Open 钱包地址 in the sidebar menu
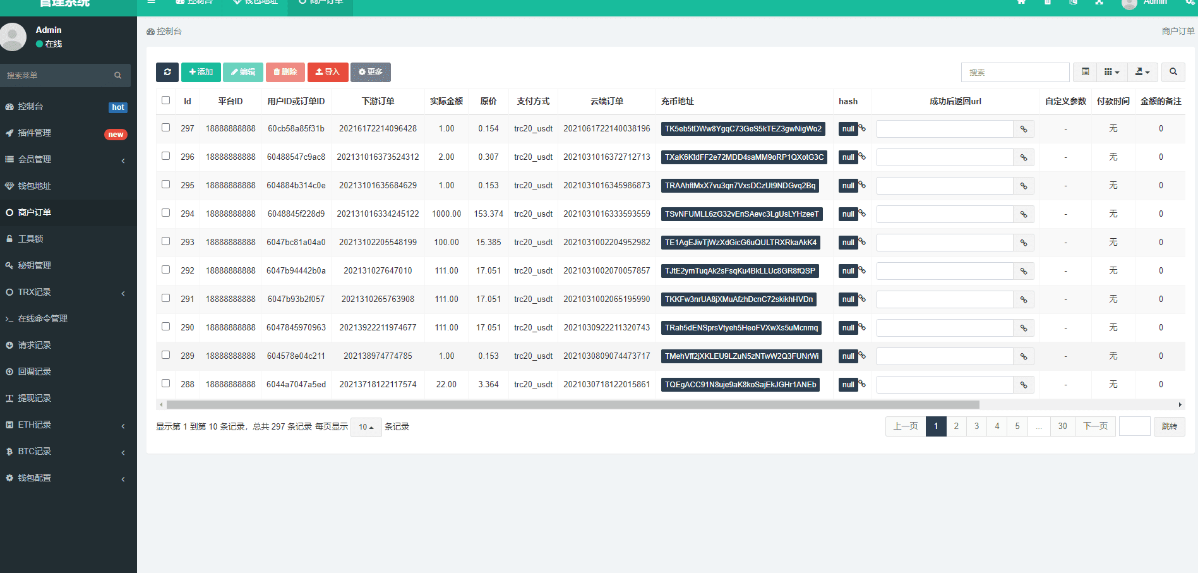This screenshot has width=1198, height=573. pyautogui.click(x=35, y=186)
